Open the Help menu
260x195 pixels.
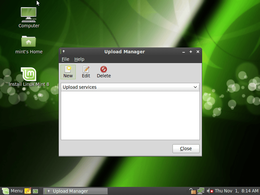click(79, 59)
